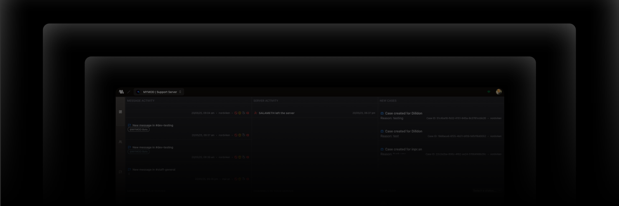The height and width of the screenshot is (206, 619).
Task: Open the MYMOD | Support Server dropdown
Action: pyautogui.click(x=160, y=92)
